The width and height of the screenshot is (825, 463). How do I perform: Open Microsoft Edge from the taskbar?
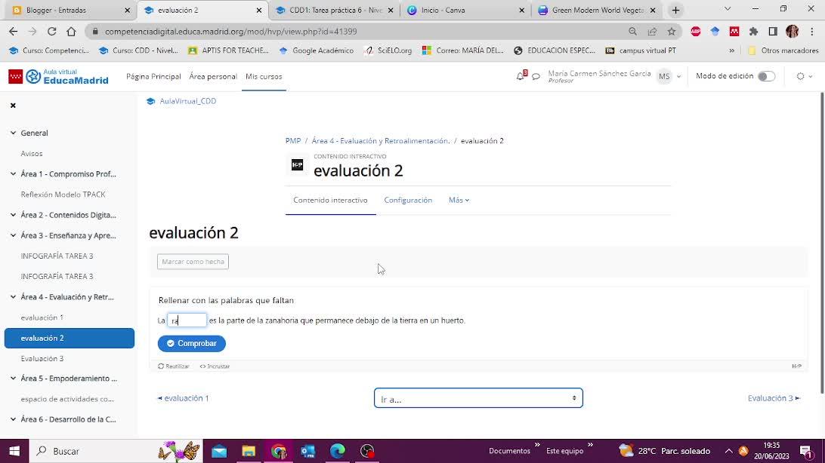[337, 451]
